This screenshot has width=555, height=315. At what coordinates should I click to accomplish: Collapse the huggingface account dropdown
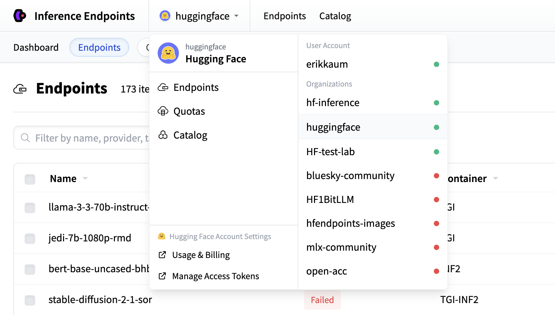[199, 16]
